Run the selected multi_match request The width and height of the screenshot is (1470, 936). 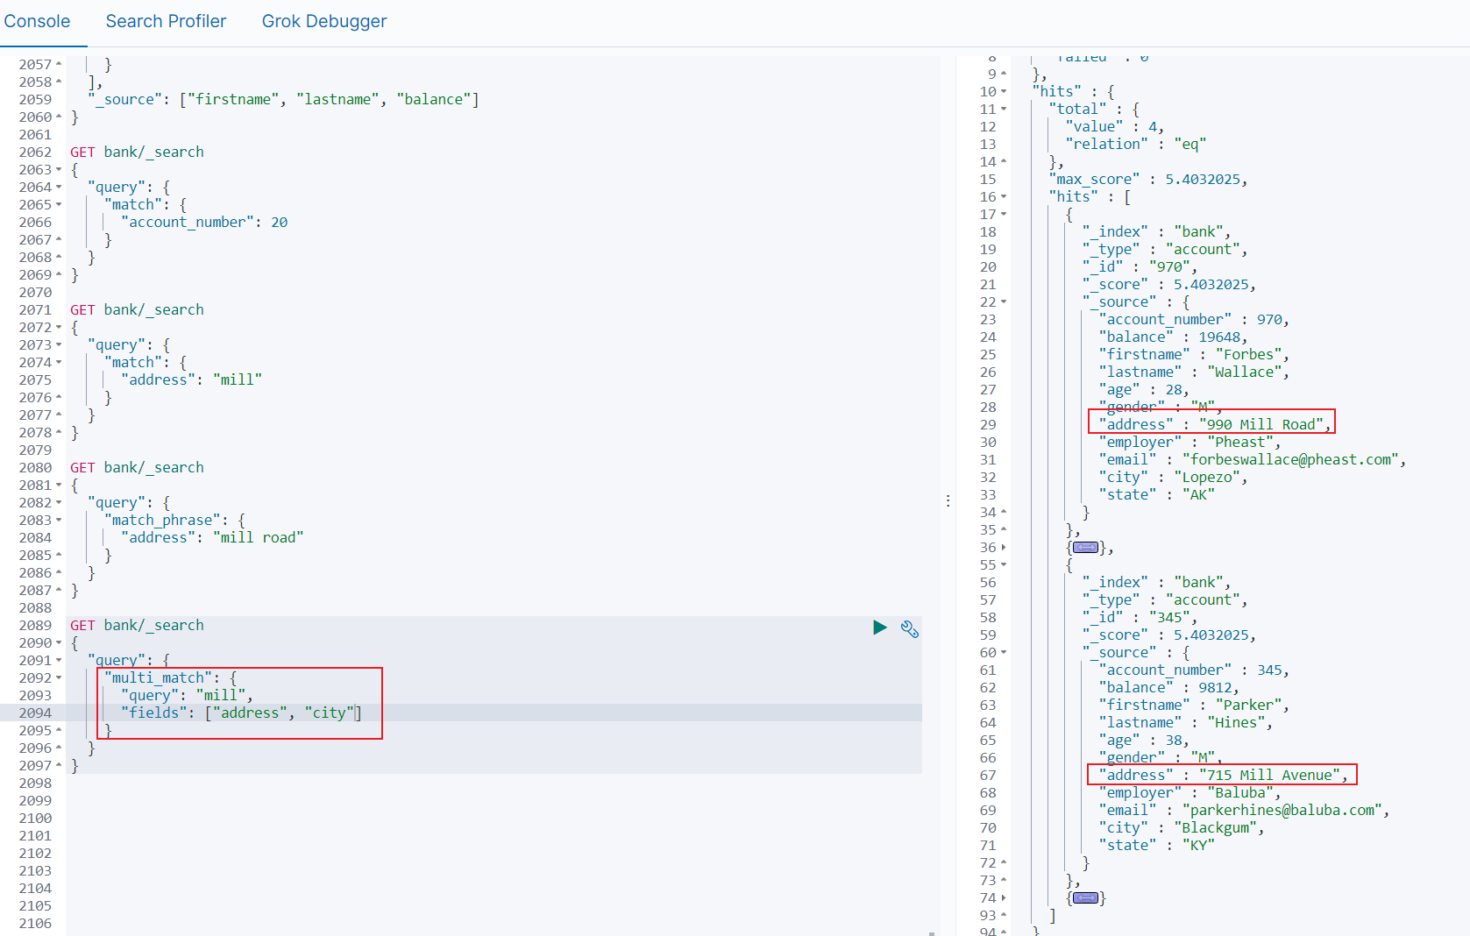click(x=880, y=628)
